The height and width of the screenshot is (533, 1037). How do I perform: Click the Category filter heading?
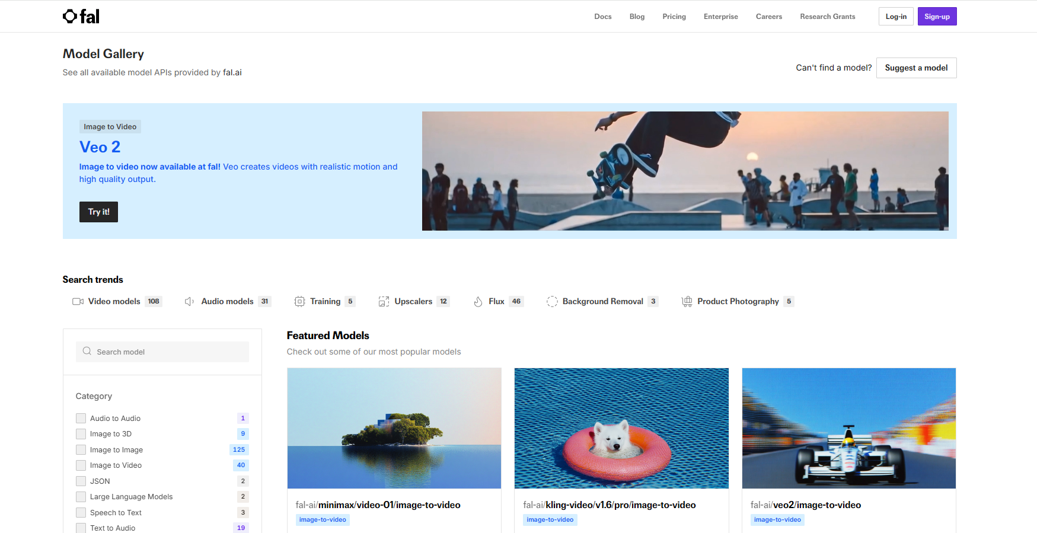pos(94,396)
